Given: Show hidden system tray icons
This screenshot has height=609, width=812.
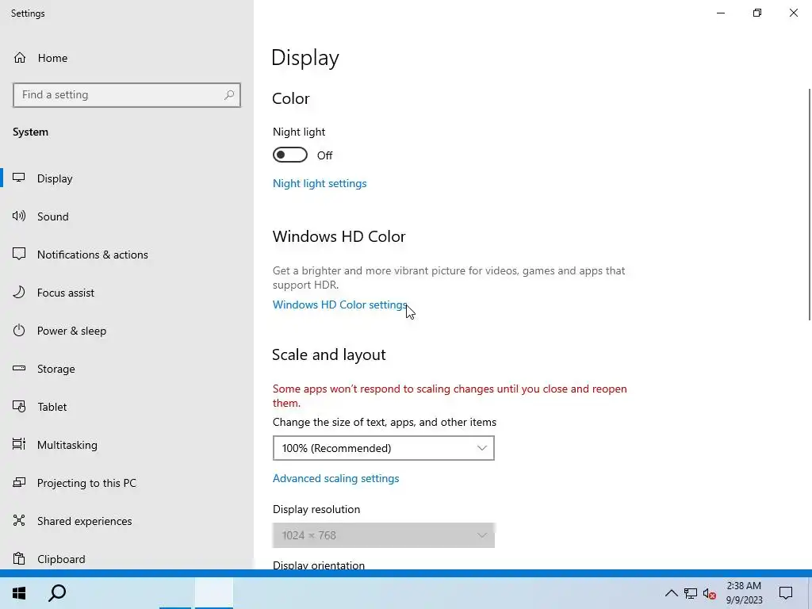Looking at the screenshot, I should [671, 593].
